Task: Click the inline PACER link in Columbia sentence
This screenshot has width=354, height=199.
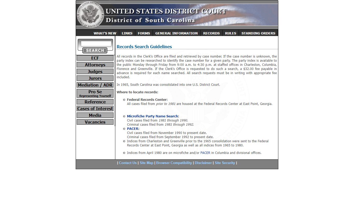Action: click(205, 153)
